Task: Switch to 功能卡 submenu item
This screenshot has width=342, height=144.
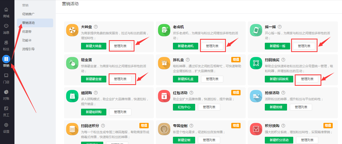Action: (x=27, y=40)
